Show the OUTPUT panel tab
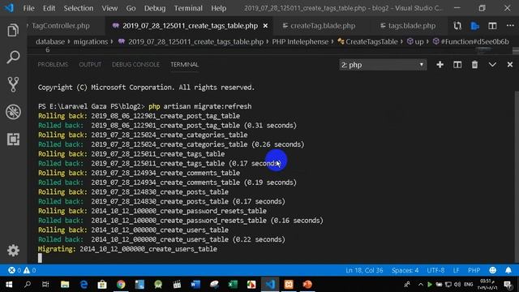 (90, 64)
